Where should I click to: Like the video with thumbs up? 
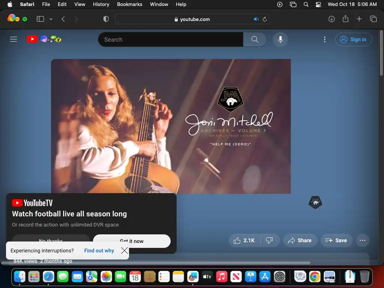(244, 240)
